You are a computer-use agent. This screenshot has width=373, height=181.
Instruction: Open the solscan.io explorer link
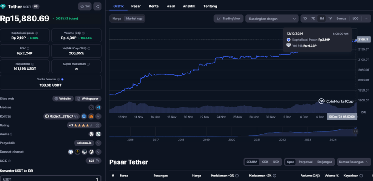(84, 143)
